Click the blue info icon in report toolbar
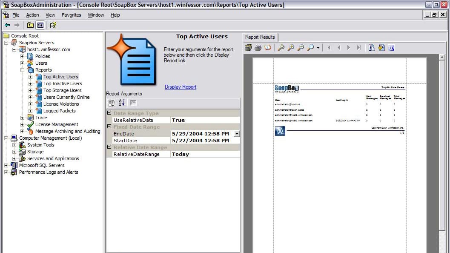 [391, 48]
